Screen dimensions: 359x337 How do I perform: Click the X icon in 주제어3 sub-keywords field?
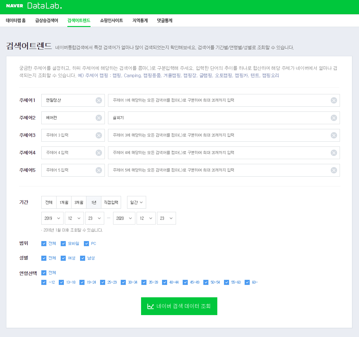tap(334, 135)
